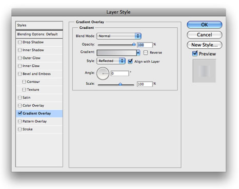This screenshot has width=239, height=189.
Task: Open the gradient picker arrow
Action: 138,53
